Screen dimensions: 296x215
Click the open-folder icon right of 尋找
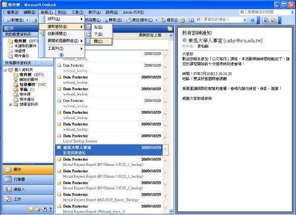[x=182, y=20]
